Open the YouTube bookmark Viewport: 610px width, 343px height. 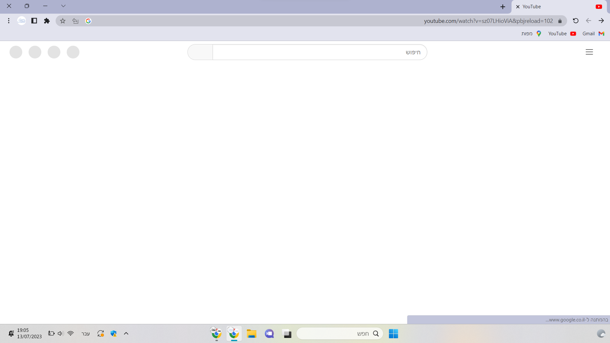(x=562, y=34)
